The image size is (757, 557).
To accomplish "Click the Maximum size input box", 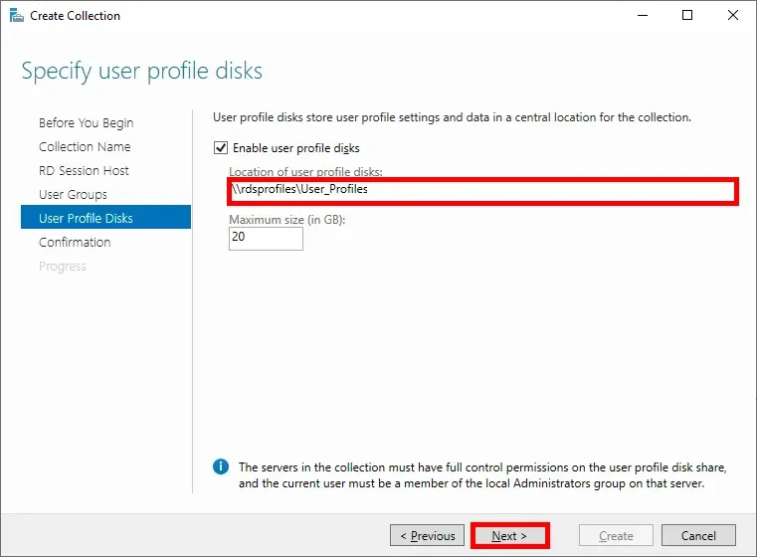I will point(266,239).
